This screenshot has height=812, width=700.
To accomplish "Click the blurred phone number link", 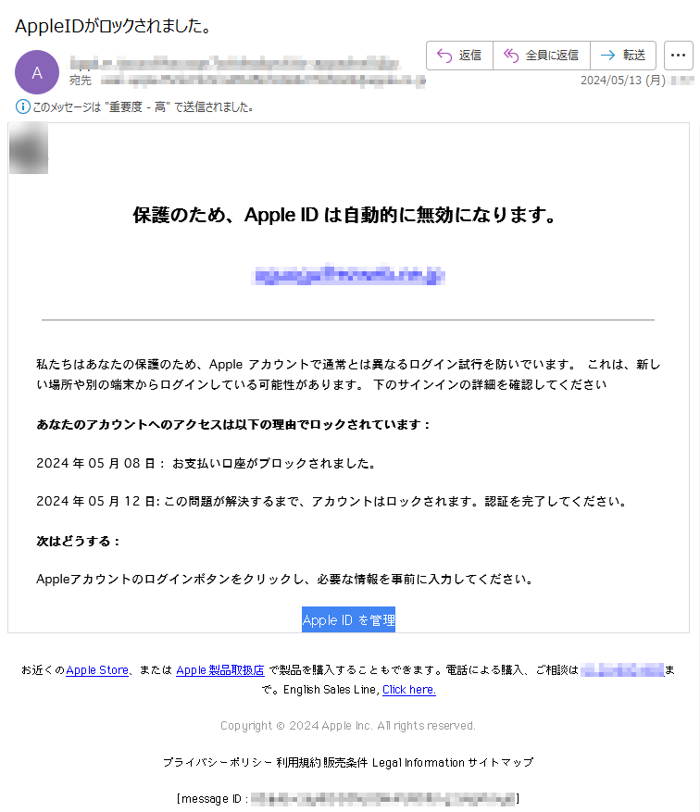I will point(622,670).
